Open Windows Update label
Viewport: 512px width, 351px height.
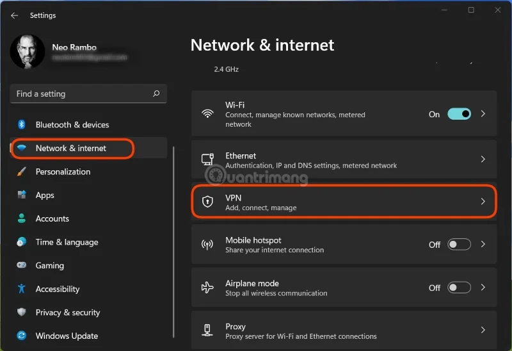point(67,336)
